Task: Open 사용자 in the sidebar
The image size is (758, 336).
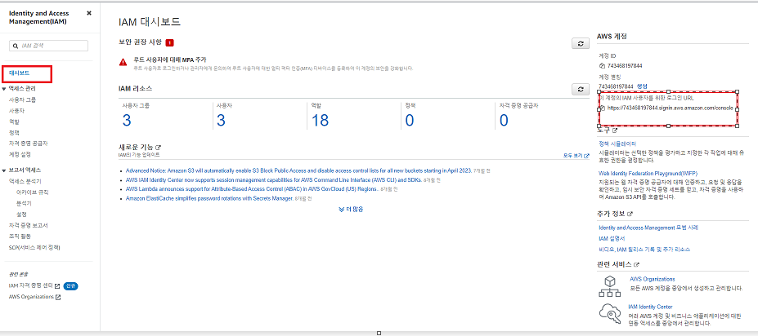Action: click(x=16, y=110)
